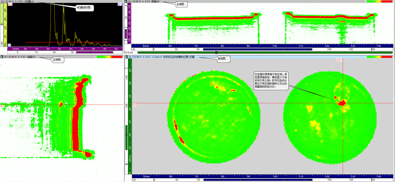Click the end view (D) pane icon
The image size is (395, 182).
click(x=2, y=57)
